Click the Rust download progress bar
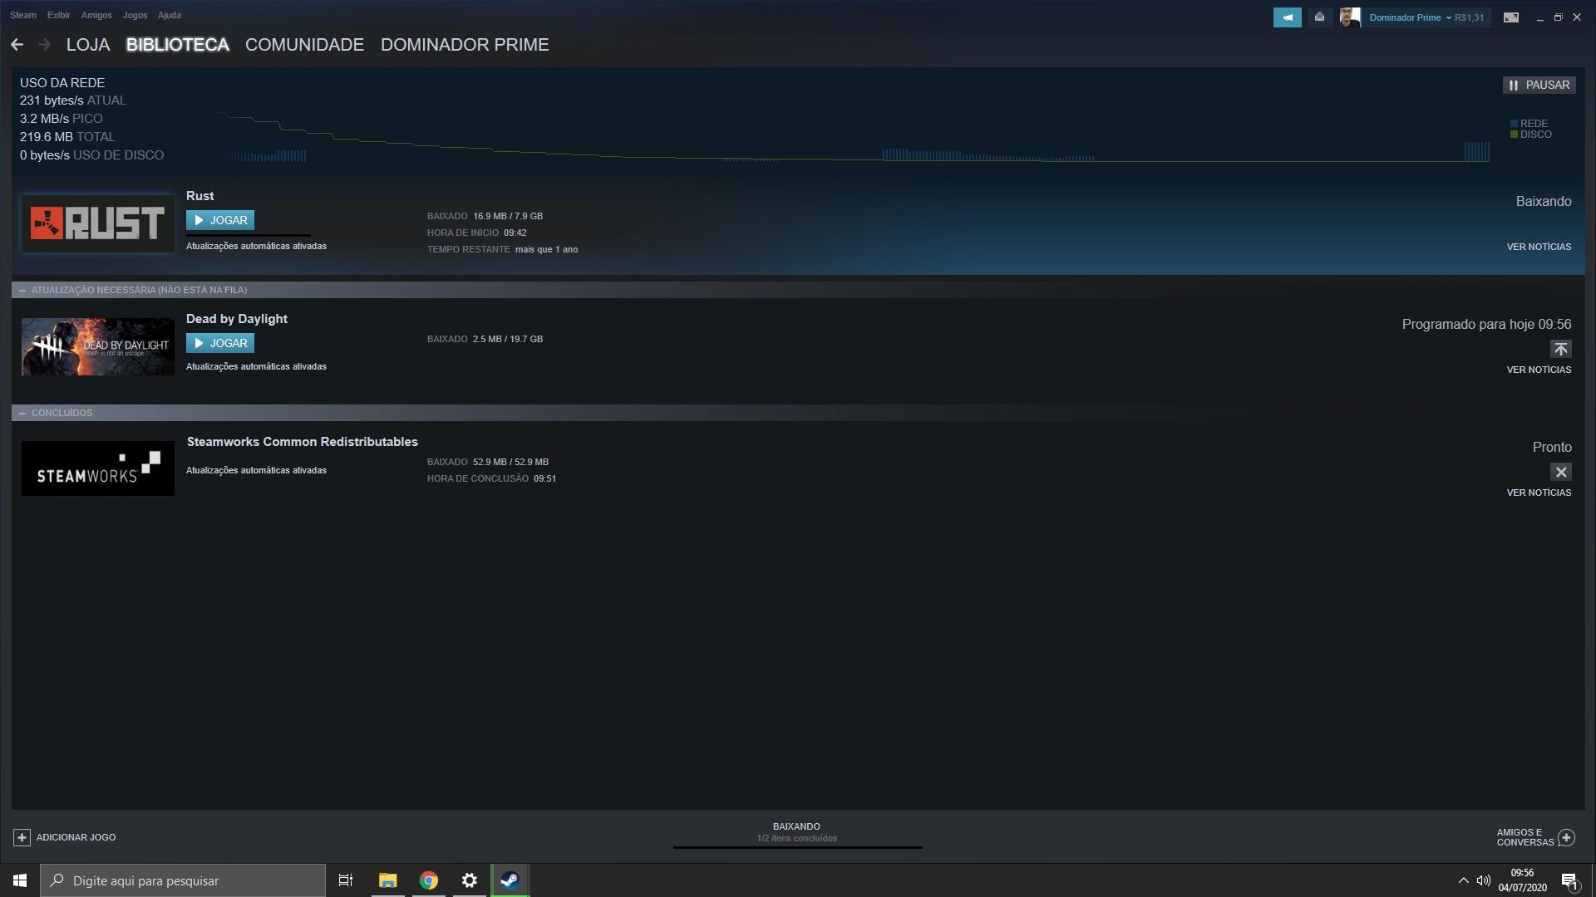The image size is (1596, 897). click(x=248, y=236)
